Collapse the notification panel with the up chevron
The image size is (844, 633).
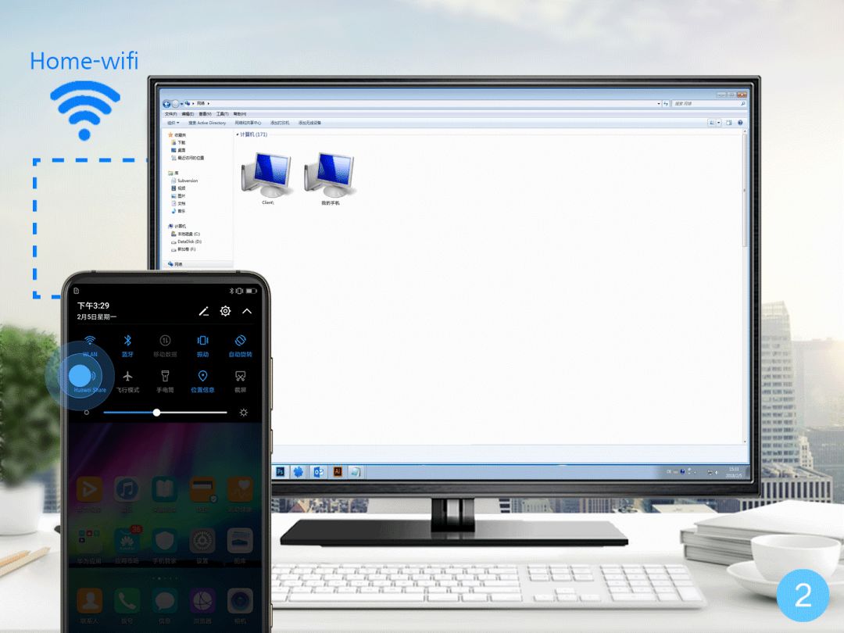coord(247,311)
